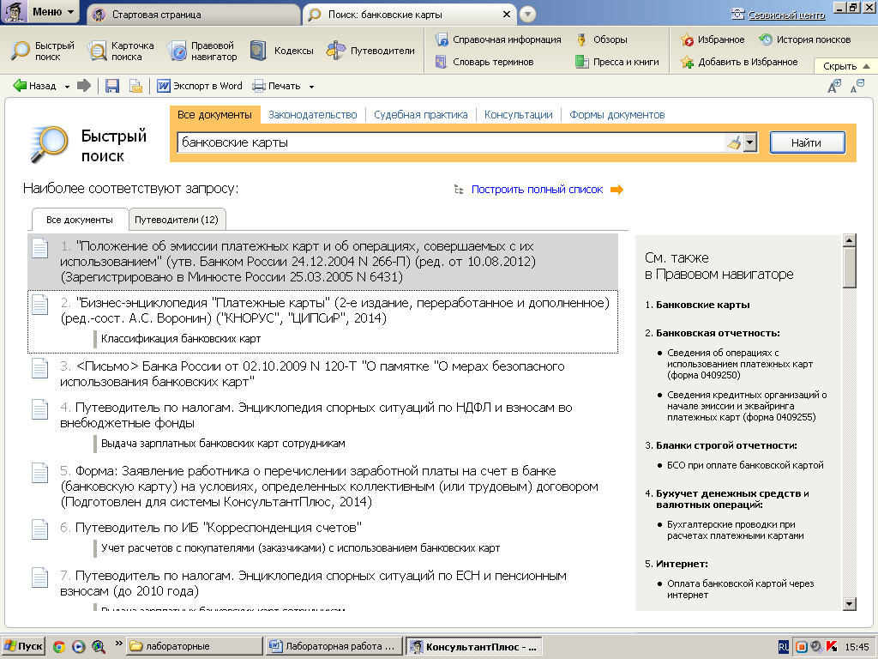
Task: Increase font size icon
Action: click(x=833, y=86)
